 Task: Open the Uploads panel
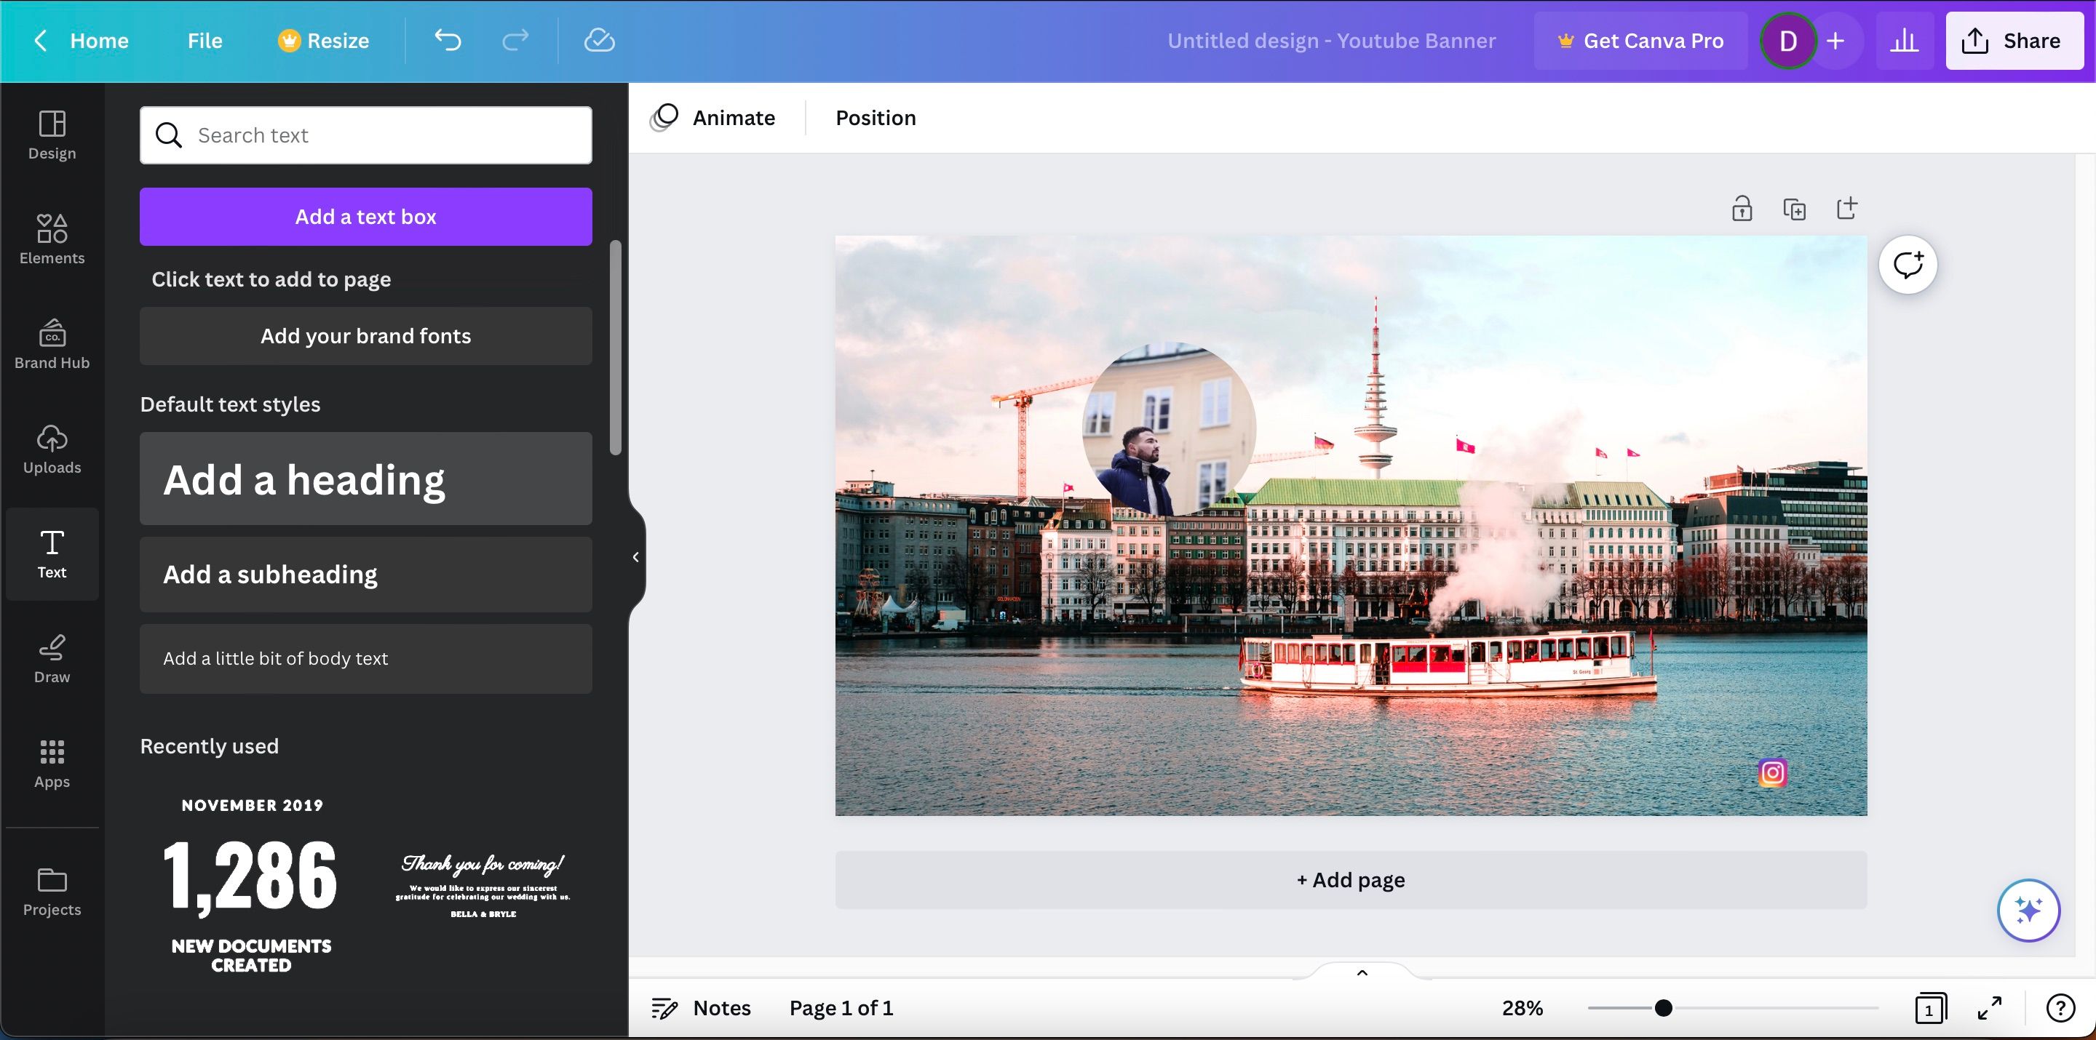point(51,449)
